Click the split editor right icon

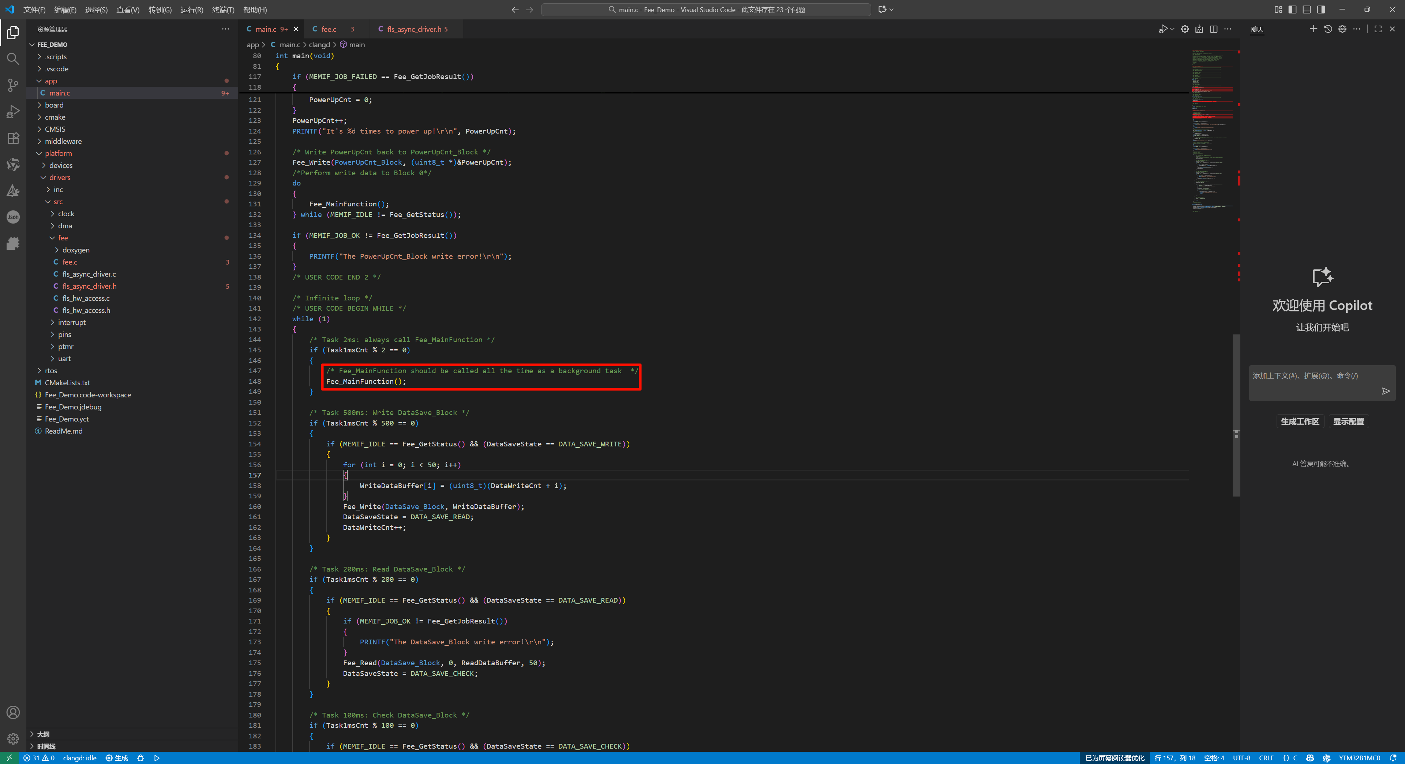pos(1213,29)
